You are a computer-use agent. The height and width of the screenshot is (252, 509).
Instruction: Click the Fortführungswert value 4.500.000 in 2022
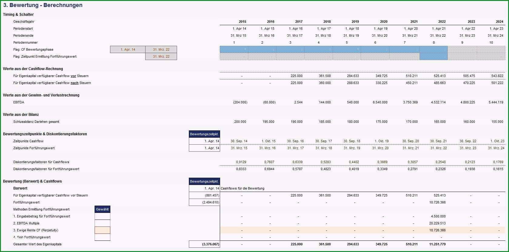click(x=438, y=216)
